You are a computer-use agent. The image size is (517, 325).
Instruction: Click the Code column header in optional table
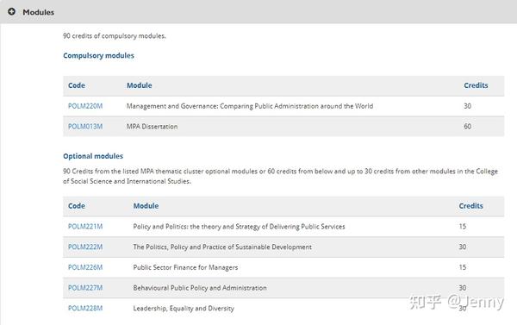click(77, 206)
